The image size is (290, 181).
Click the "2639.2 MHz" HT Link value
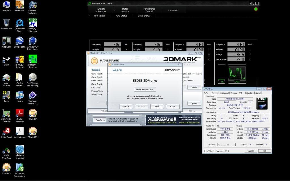(x=225, y=138)
